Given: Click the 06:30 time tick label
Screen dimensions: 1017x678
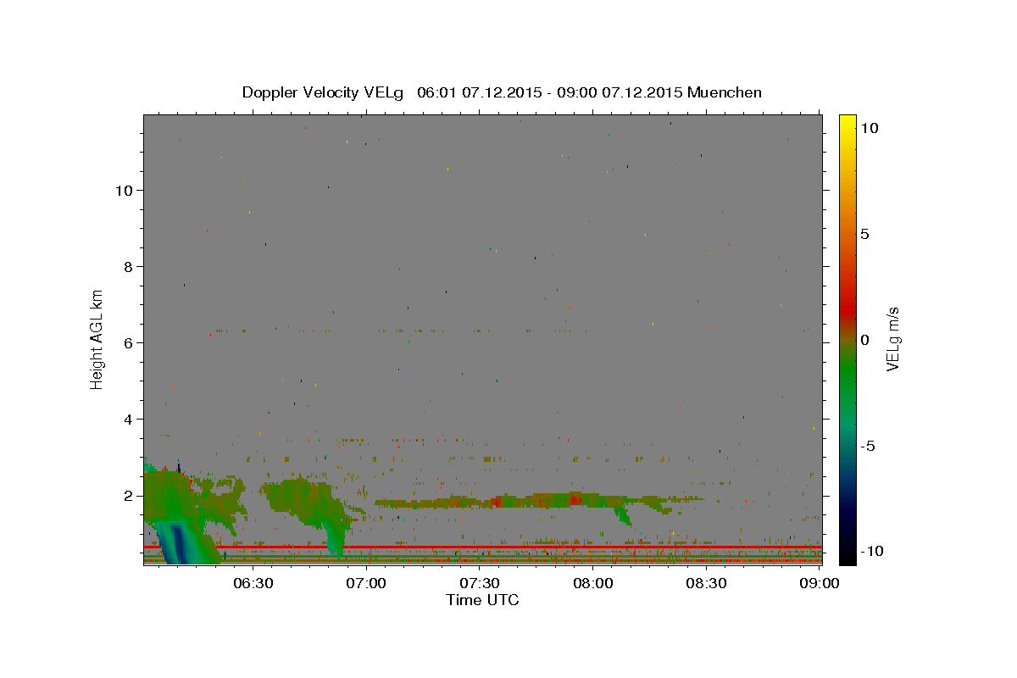Looking at the screenshot, I should pyautogui.click(x=253, y=583).
